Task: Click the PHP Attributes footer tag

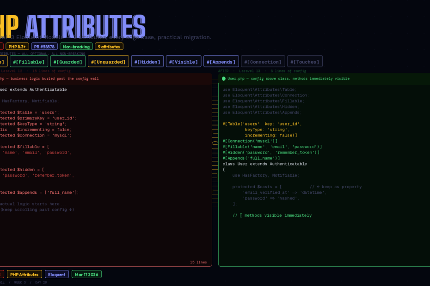Action: (25, 274)
